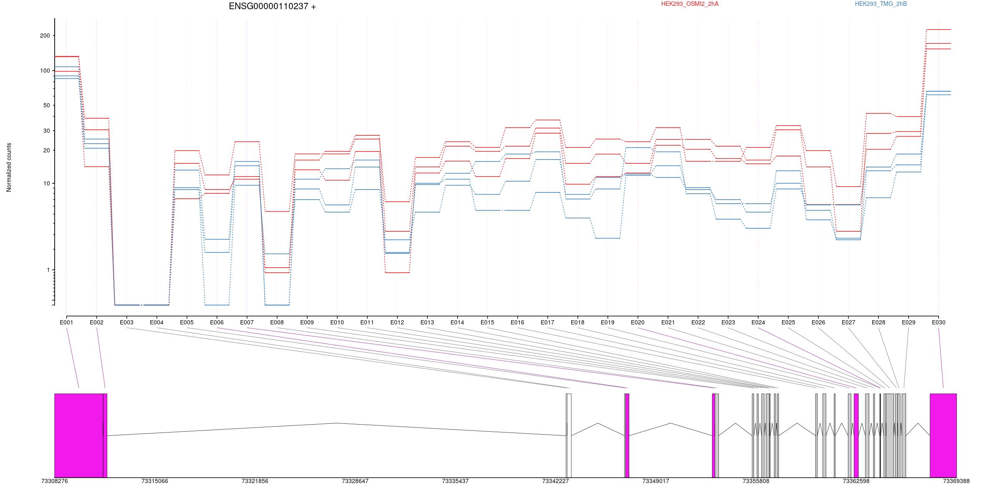This screenshot has height=501, width=1002.
Task: Click exon label E017
Action: 547,322
